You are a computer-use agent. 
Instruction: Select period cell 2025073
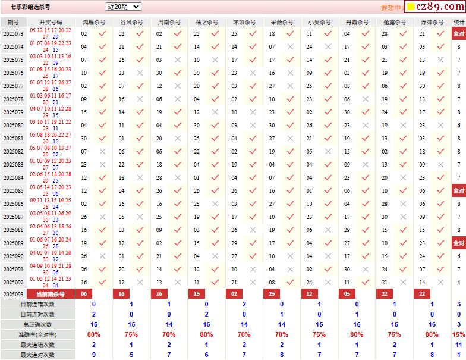(x=13, y=33)
